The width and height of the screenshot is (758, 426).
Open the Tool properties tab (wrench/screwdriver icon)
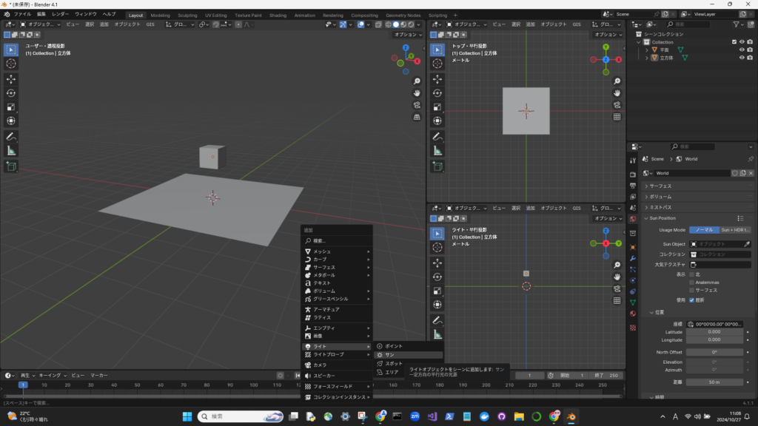(x=632, y=160)
